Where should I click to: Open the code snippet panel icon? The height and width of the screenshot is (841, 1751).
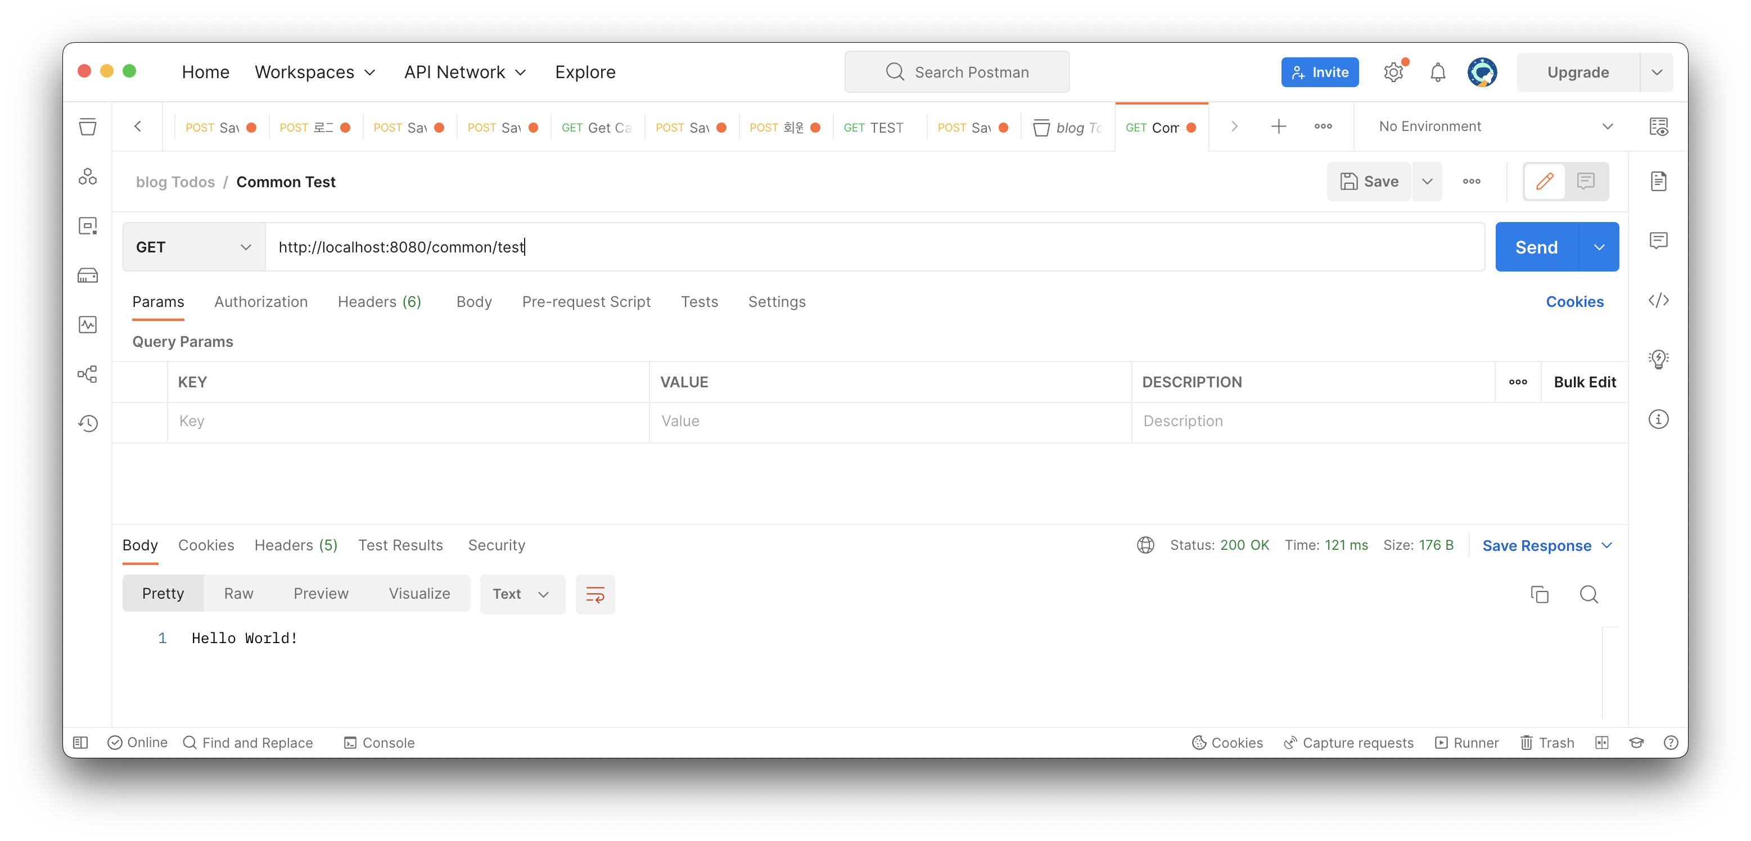click(1658, 300)
